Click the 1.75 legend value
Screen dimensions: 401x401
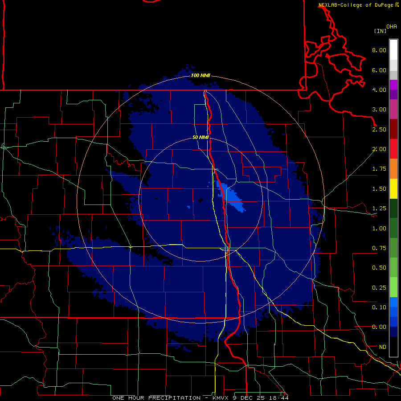pos(379,169)
